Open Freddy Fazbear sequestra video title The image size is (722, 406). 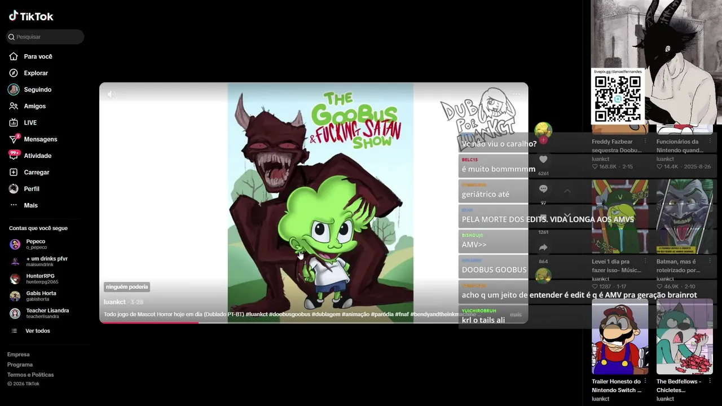(616, 146)
